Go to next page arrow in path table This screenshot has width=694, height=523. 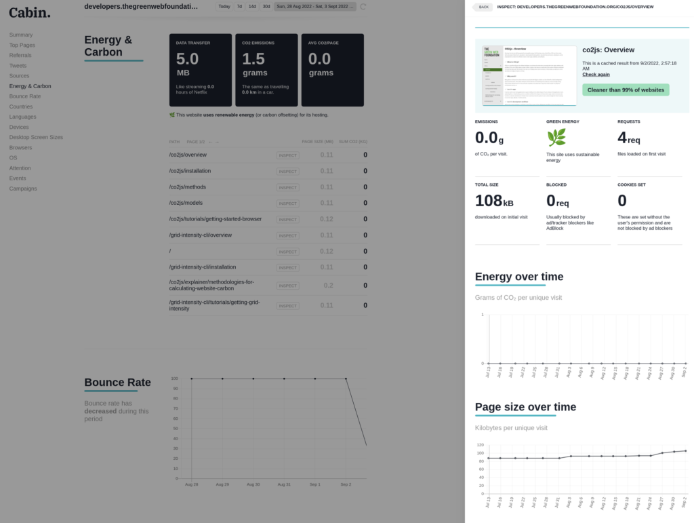tap(217, 142)
